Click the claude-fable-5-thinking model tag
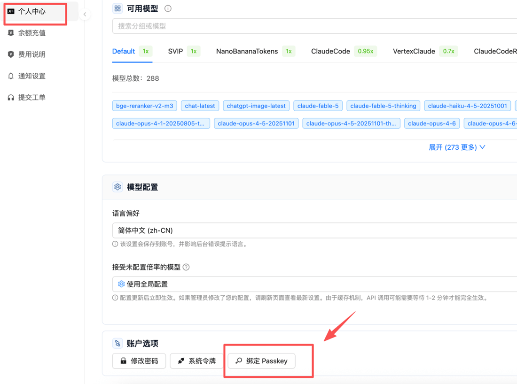Screen dimensions: 517x384 [x=383, y=106]
